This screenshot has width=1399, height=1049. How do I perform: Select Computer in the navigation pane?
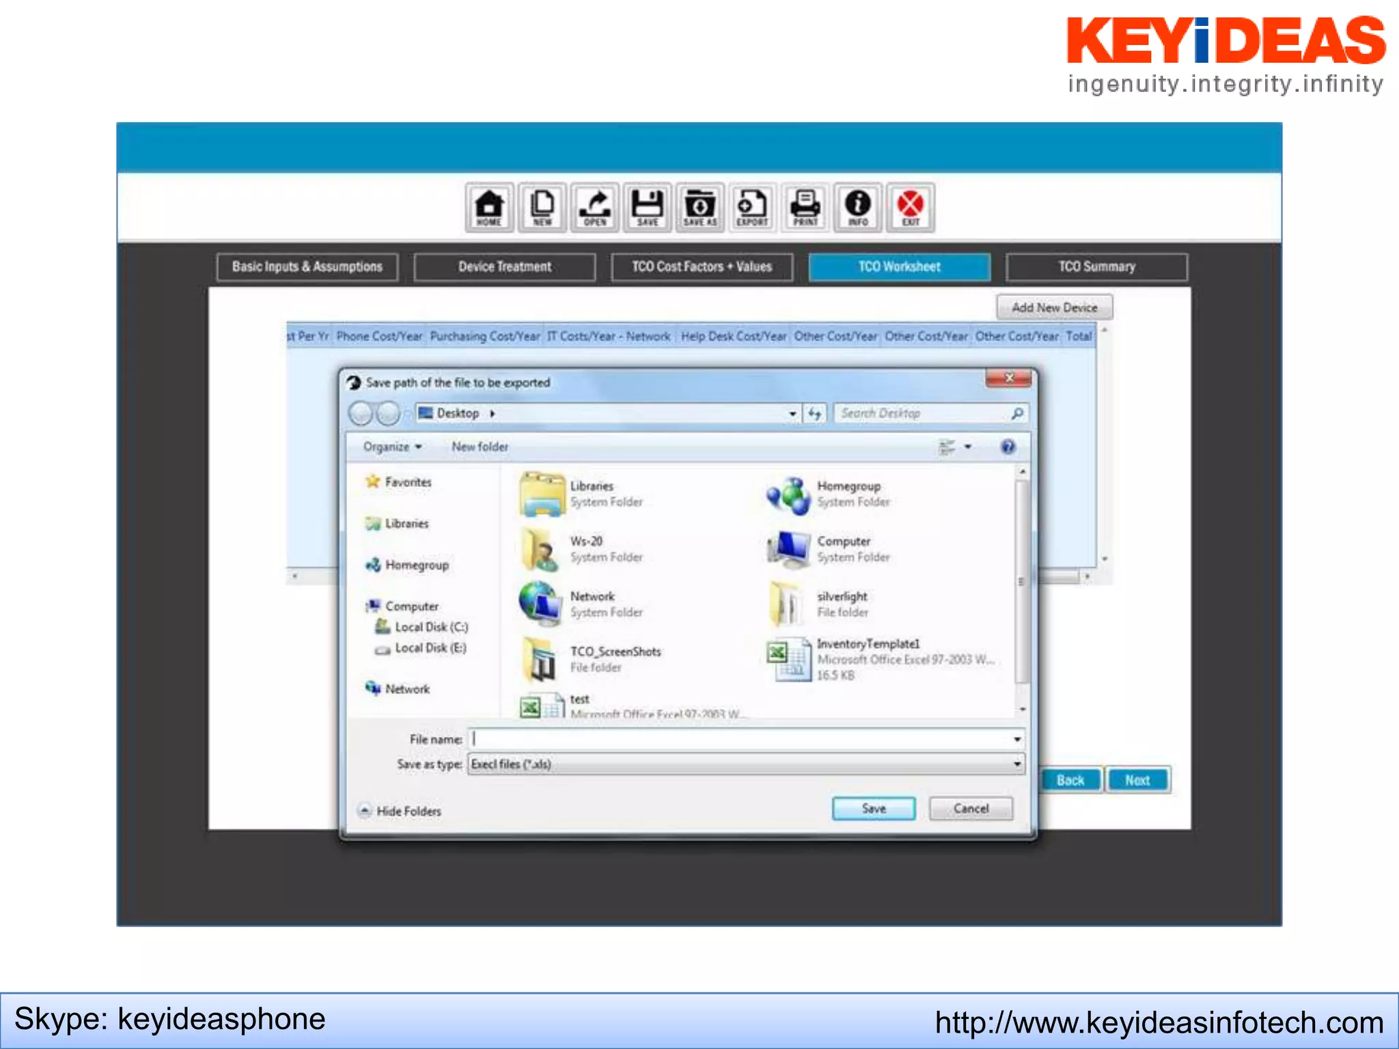(x=402, y=606)
